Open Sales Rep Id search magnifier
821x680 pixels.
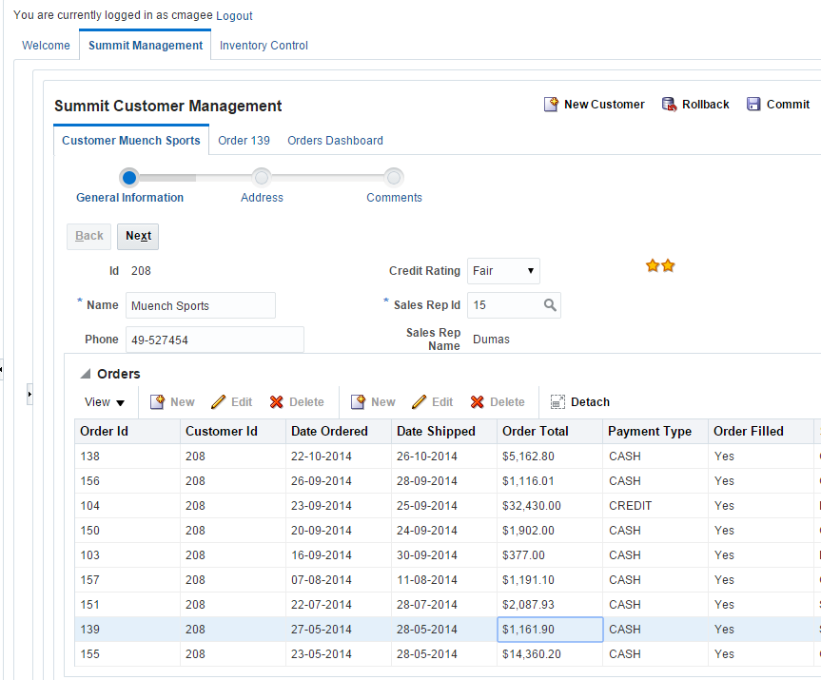pyautogui.click(x=550, y=304)
